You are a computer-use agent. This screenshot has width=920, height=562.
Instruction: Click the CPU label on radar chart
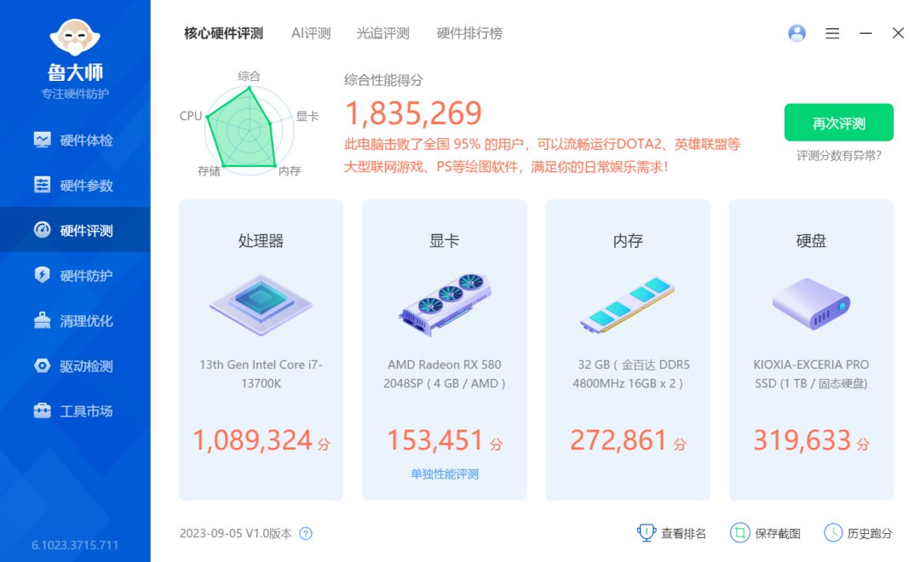pyautogui.click(x=191, y=116)
